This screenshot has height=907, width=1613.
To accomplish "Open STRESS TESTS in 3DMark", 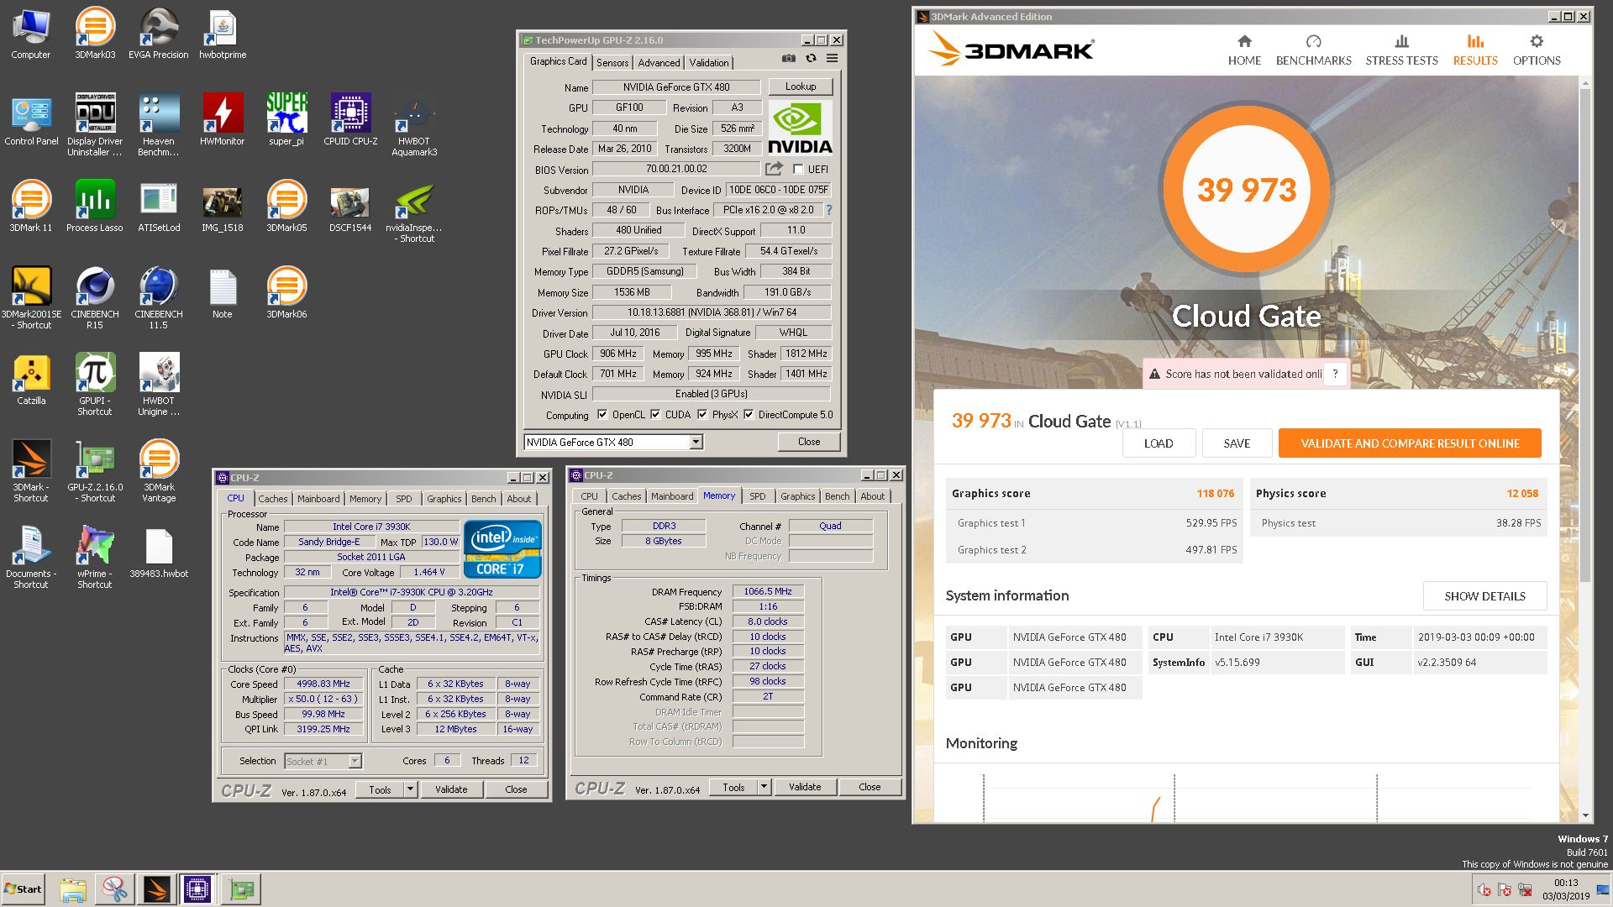I will pyautogui.click(x=1401, y=50).
